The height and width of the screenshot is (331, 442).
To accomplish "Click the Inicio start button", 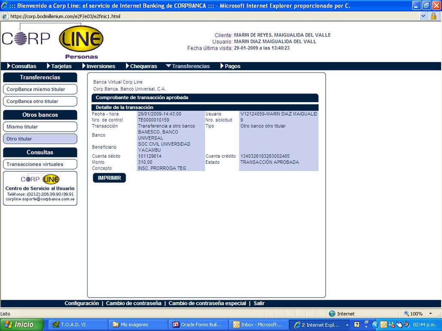I will pos(22,325).
